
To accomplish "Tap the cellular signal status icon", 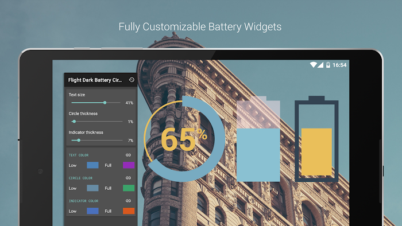I will 320,65.
